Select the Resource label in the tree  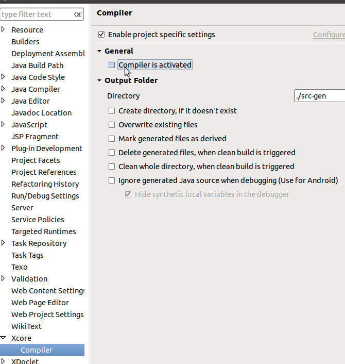27,30
